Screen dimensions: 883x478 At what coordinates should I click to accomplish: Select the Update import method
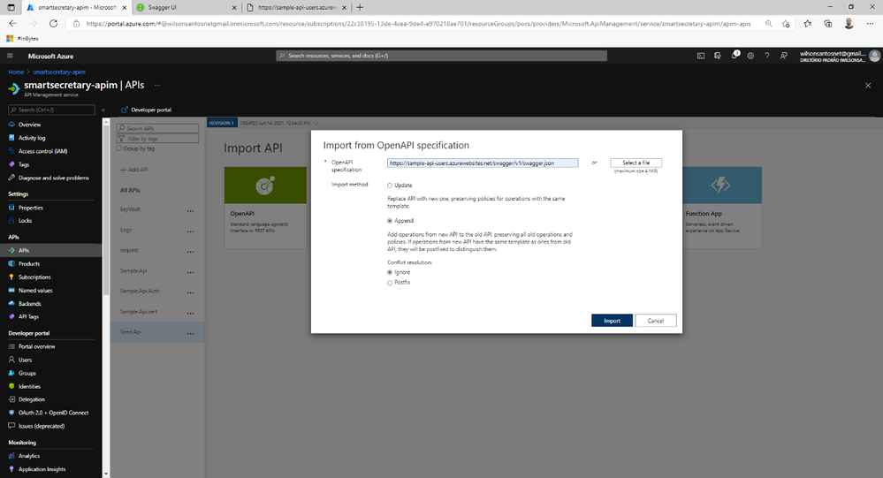point(390,186)
